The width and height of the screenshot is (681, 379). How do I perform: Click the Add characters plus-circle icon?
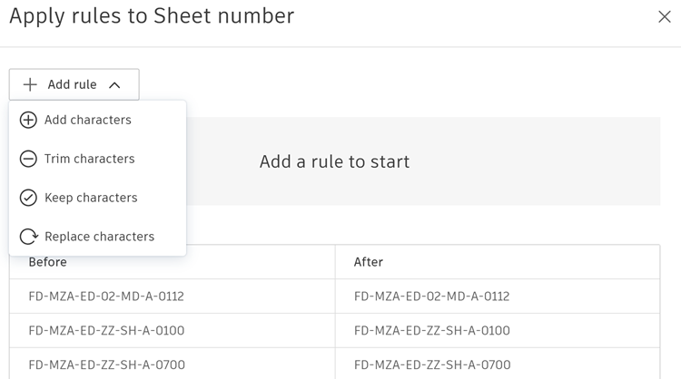28,120
